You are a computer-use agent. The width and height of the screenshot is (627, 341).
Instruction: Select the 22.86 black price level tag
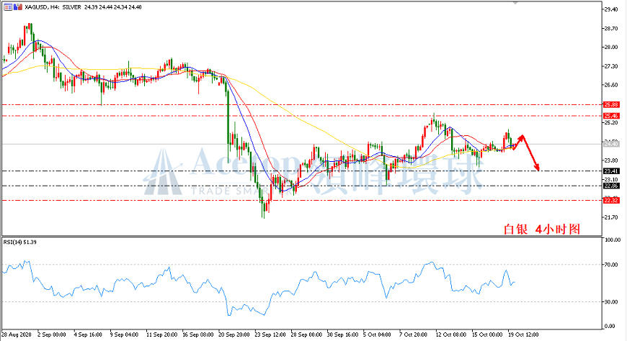click(x=611, y=186)
